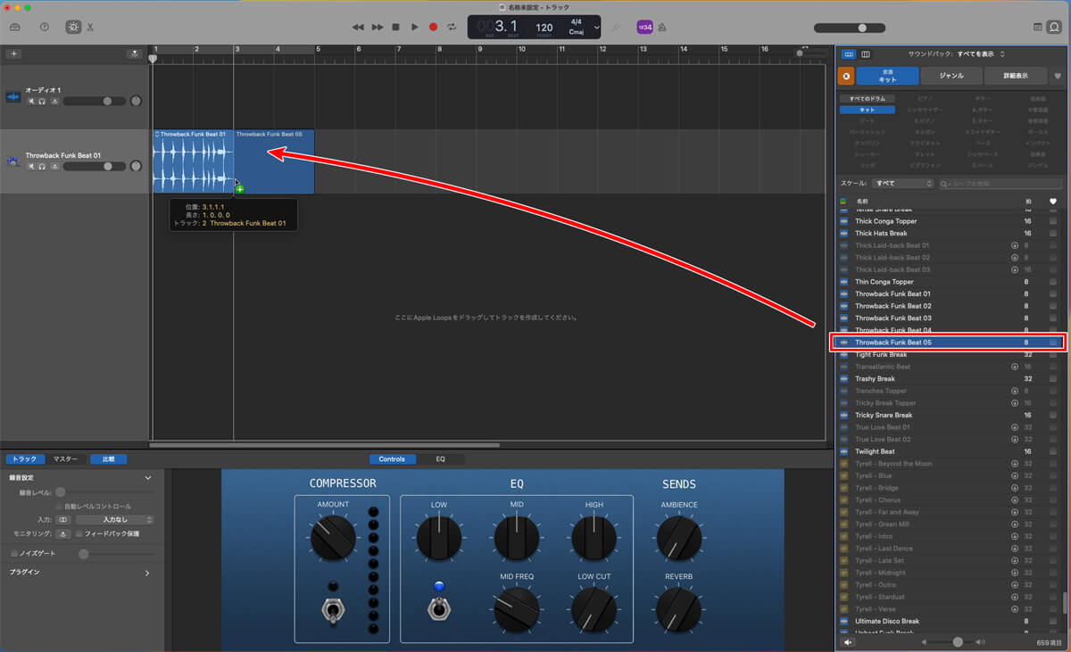This screenshot has width=1071, height=652.
Task: Select the Throwback Funk Beat 01 drum icon
Action: [12, 161]
